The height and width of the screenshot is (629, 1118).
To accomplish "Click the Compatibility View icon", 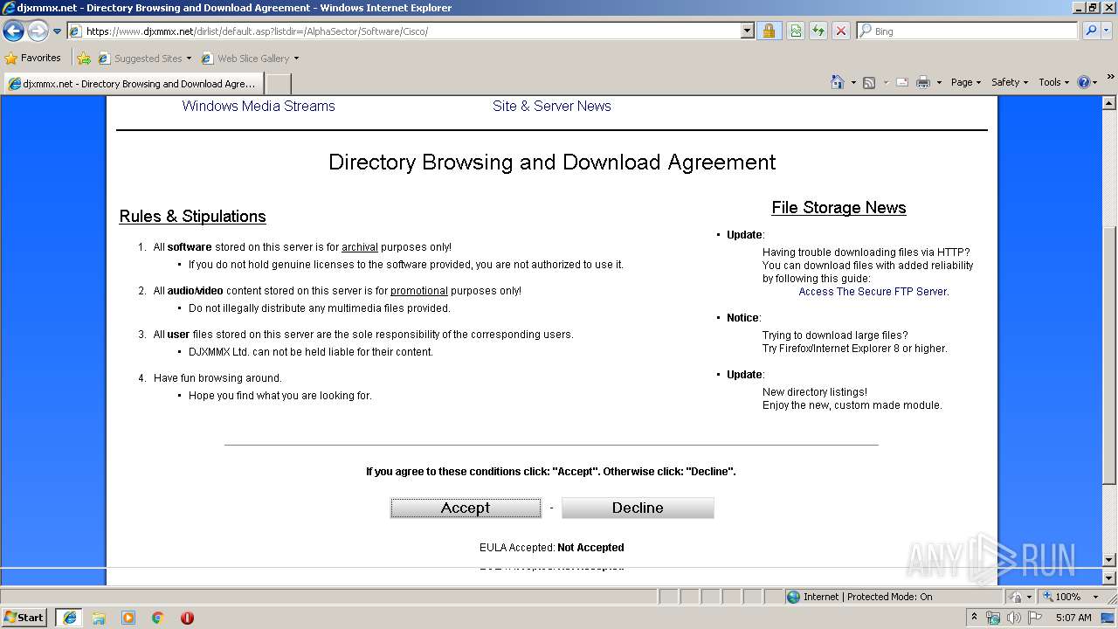I will pyautogui.click(x=796, y=31).
